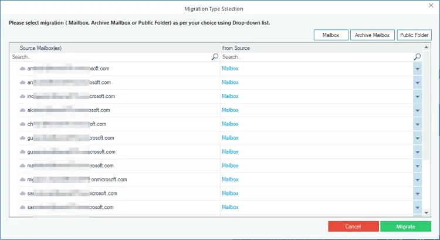Click the Mailbox button at top
The image size is (440, 240).
331,35
